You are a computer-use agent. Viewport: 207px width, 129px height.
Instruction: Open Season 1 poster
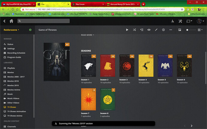(88, 66)
